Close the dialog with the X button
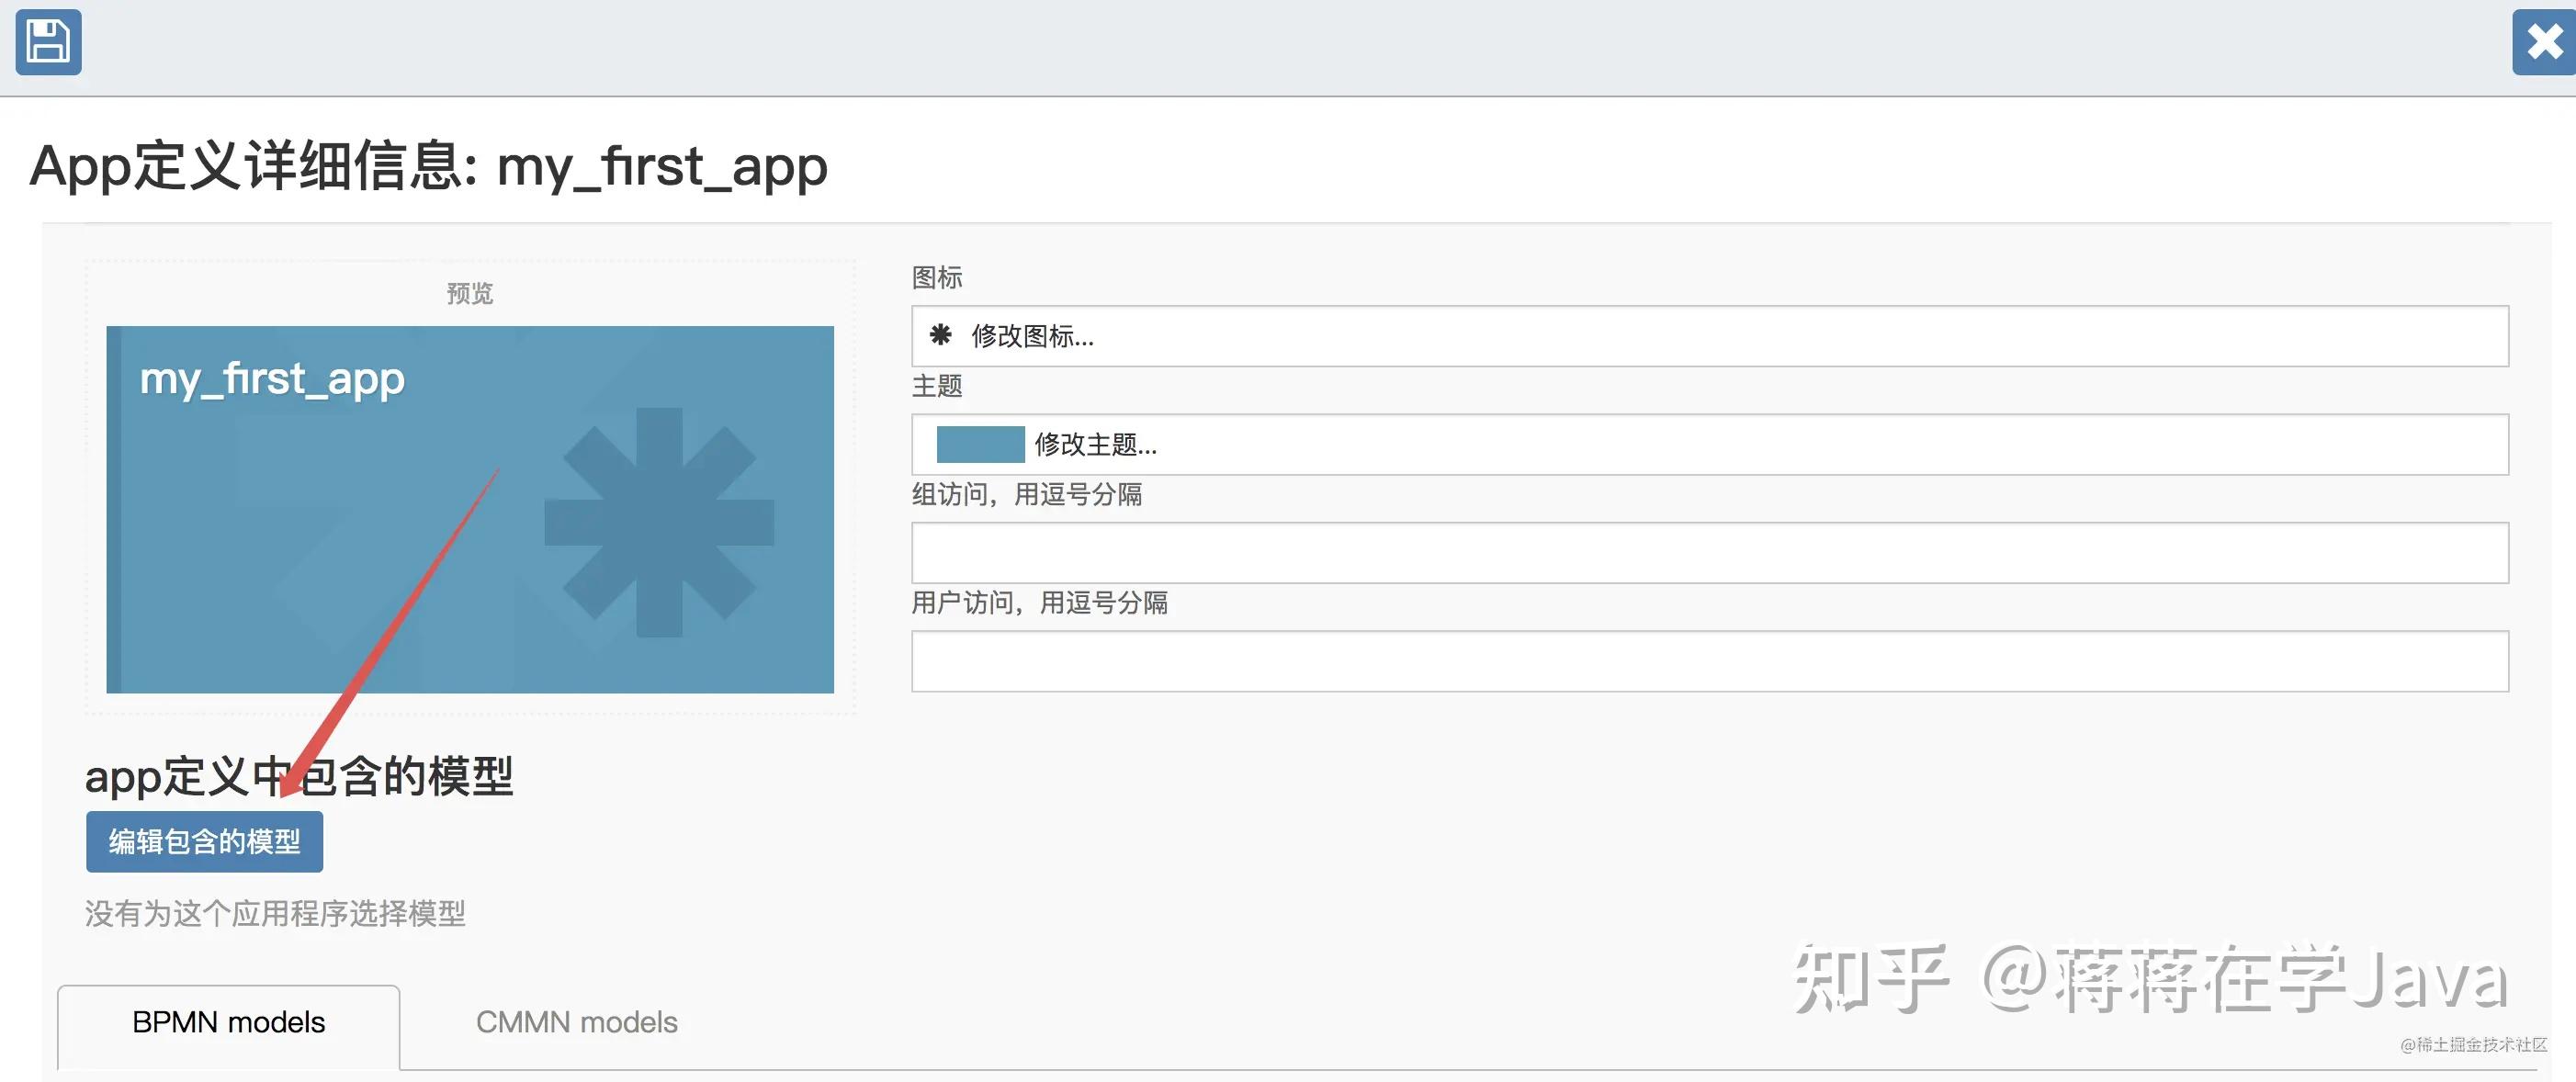Viewport: 2576px width, 1082px height. 2544,41
